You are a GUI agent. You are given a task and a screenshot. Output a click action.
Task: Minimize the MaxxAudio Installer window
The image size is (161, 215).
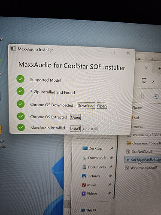tap(98, 52)
